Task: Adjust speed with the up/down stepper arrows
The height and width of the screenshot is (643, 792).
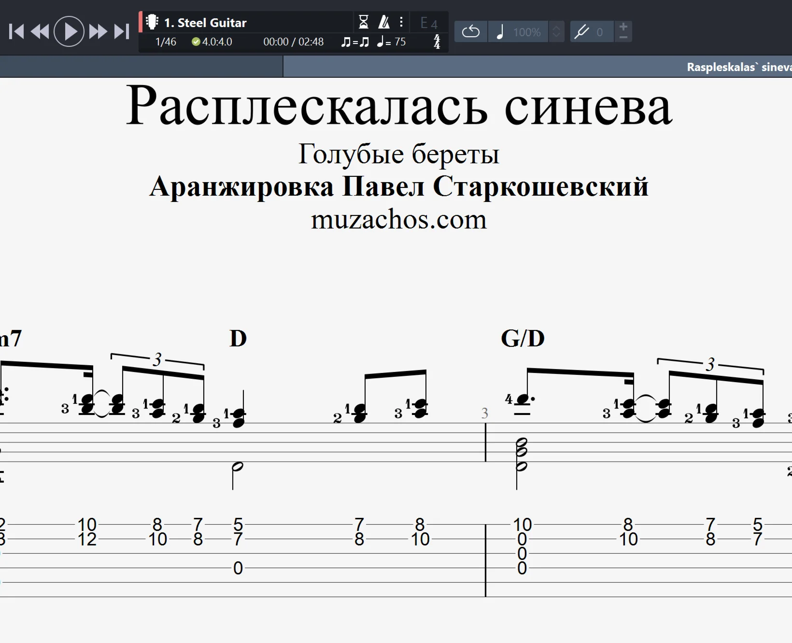Action: (556, 32)
